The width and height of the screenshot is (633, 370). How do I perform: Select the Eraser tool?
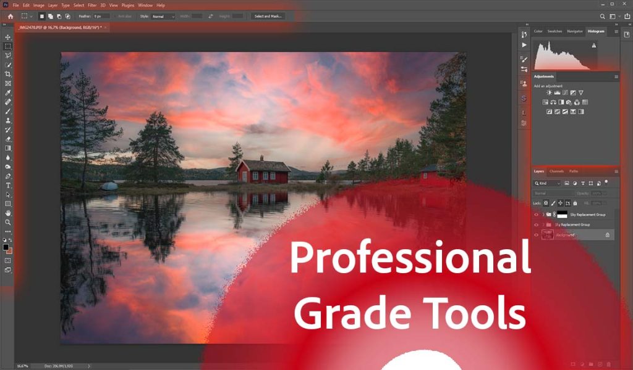tap(7, 139)
